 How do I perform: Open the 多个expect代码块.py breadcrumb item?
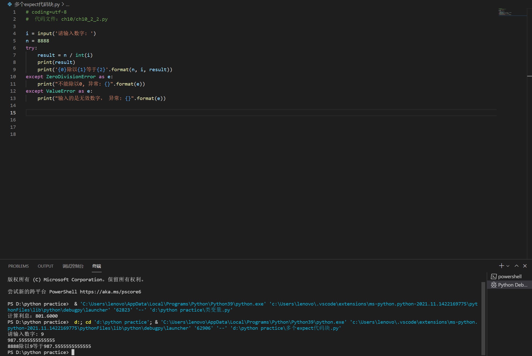click(37, 5)
